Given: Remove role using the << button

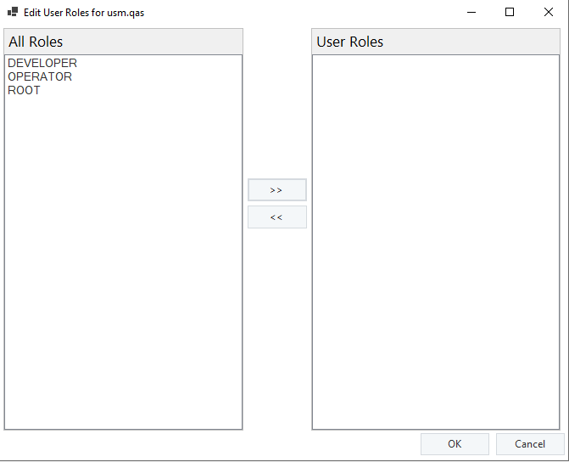Looking at the screenshot, I should point(276,217).
